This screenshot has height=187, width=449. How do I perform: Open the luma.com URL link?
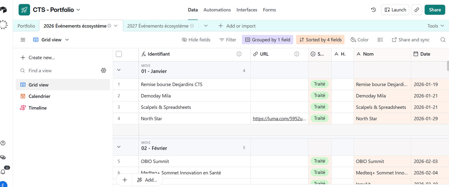point(279,119)
